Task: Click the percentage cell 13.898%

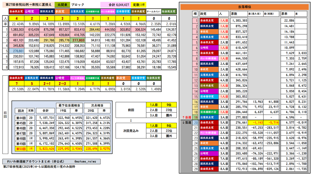Action: [62, 24]
